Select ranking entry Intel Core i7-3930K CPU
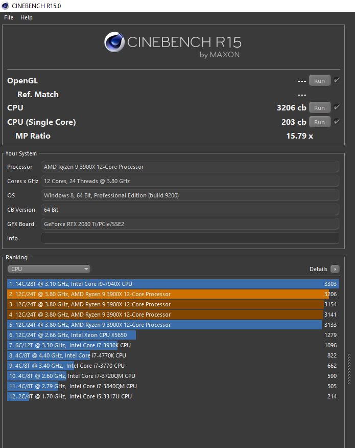Image resolution: width=355 pixels, height=448 pixels. coord(173,345)
